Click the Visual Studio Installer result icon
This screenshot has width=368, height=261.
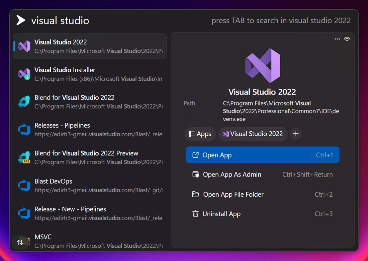point(23,74)
